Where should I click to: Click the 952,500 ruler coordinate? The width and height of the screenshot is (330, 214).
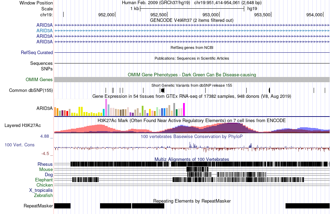158,15
